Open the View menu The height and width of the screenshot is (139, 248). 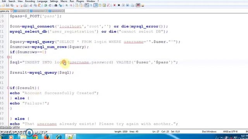coord(20,1)
